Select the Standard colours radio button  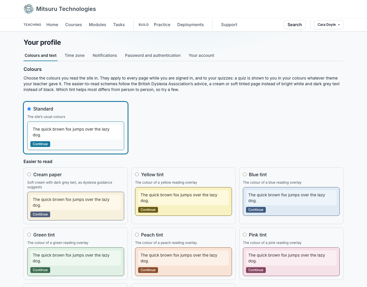[29, 109]
